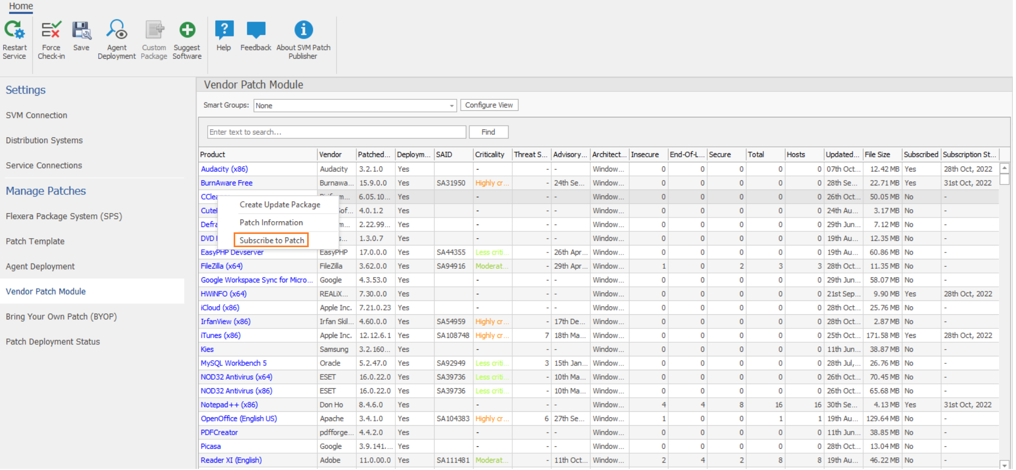Click the BurnAware Free product link
Screen dimensions: 1016x470
[227, 183]
